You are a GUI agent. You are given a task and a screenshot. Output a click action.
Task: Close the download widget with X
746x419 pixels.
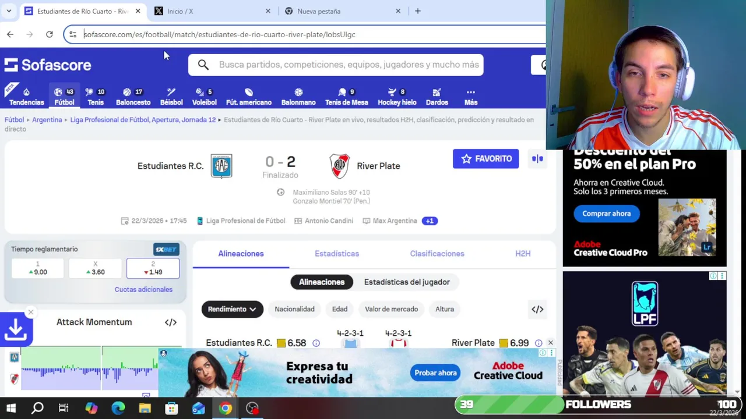point(31,313)
